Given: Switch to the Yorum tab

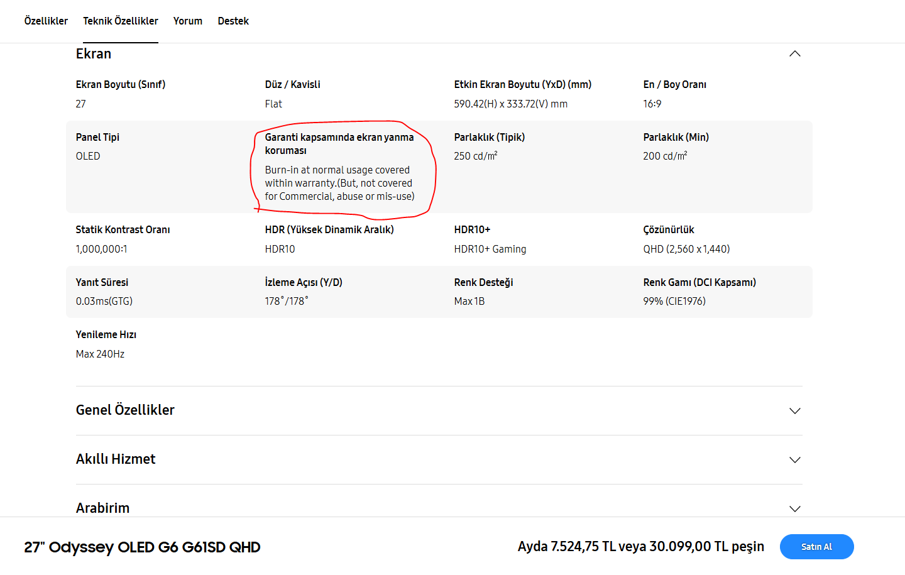Looking at the screenshot, I should pyautogui.click(x=188, y=21).
